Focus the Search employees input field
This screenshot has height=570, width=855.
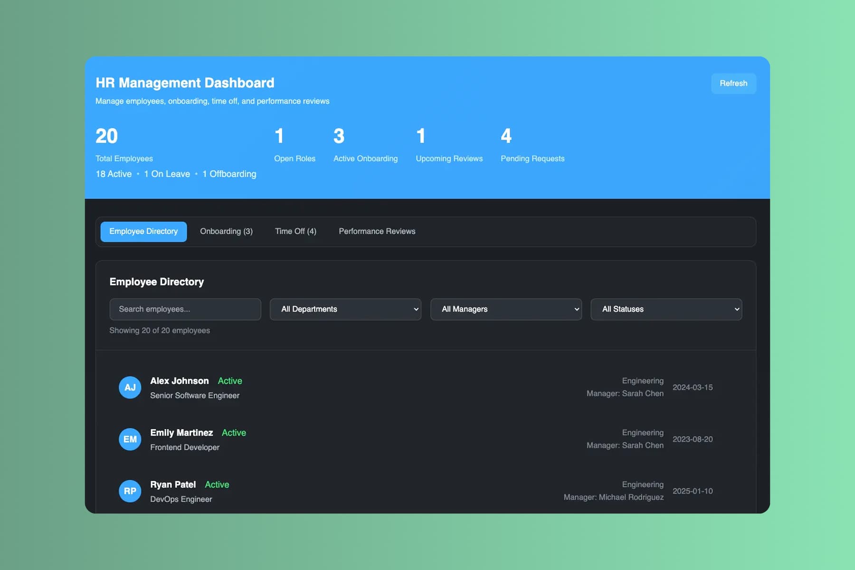[185, 309]
